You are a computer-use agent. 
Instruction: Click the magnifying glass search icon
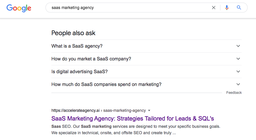239,8
